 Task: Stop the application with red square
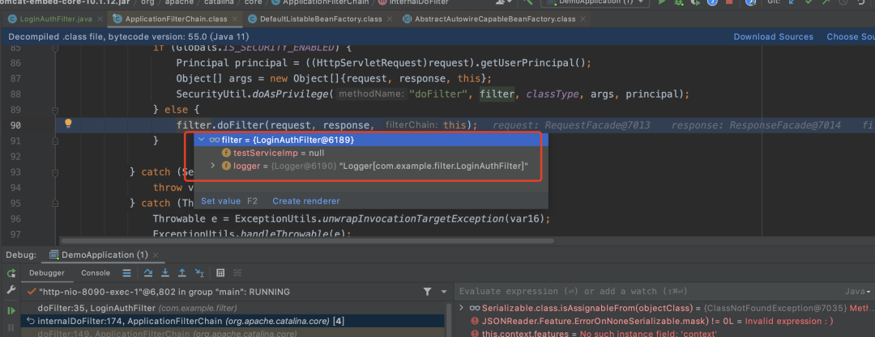pyautogui.click(x=729, y=2)
